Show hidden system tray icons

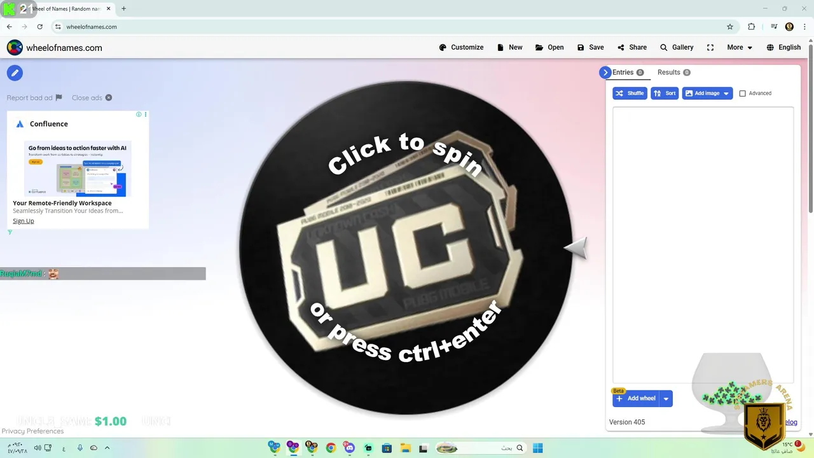pos(107,448)
